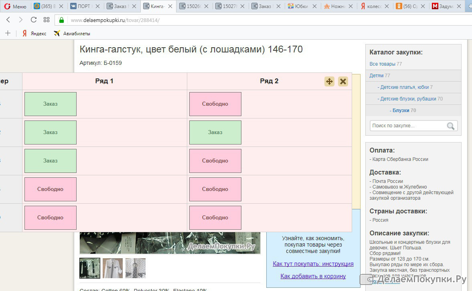Select fourth-row Свободно slot in Ряд 2
This screenshot has width=472, height=291.
click(215, 189)
